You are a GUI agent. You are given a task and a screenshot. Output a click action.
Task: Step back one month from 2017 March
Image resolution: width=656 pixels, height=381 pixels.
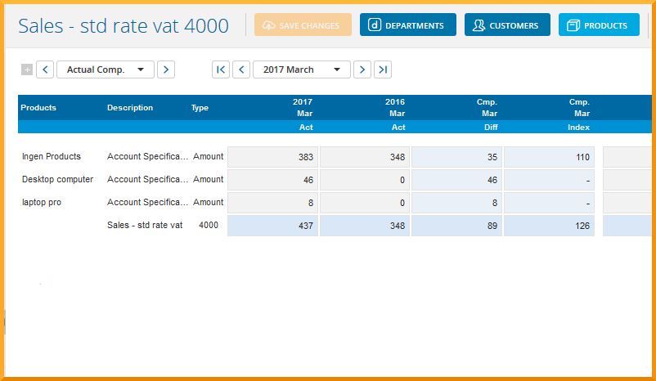coord(241,70)
